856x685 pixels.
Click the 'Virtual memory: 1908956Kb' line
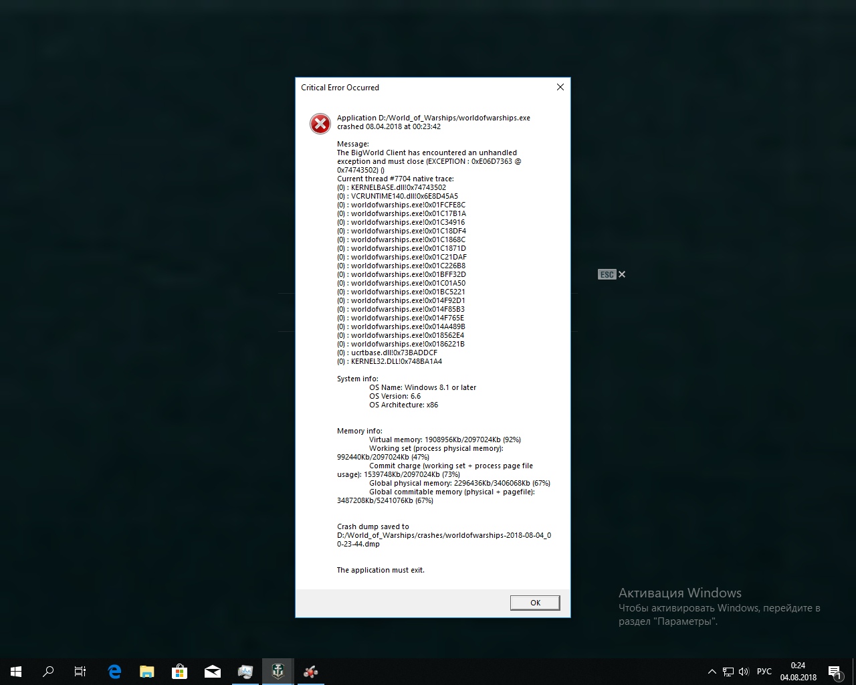click(x=445, y=439)
